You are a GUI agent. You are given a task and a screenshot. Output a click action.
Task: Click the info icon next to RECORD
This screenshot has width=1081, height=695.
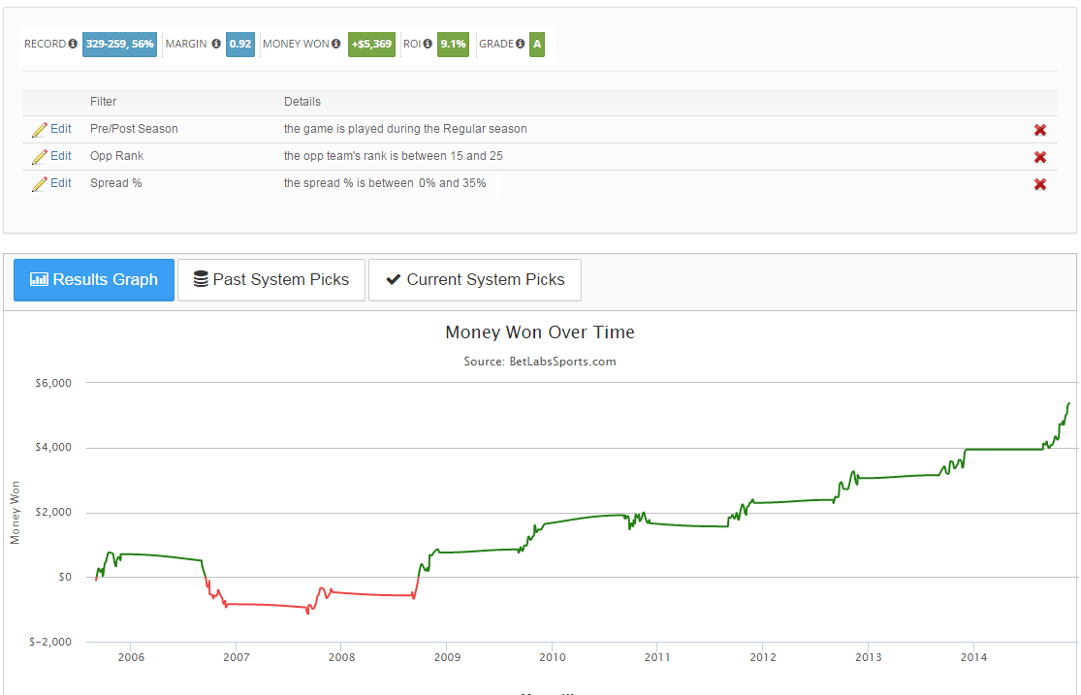(x=73, y=45)
